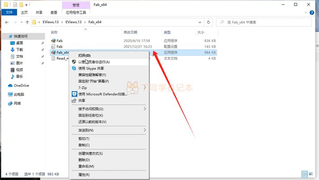
Task: Choose 共享 in the context menu
Action: tap(109, 101)
